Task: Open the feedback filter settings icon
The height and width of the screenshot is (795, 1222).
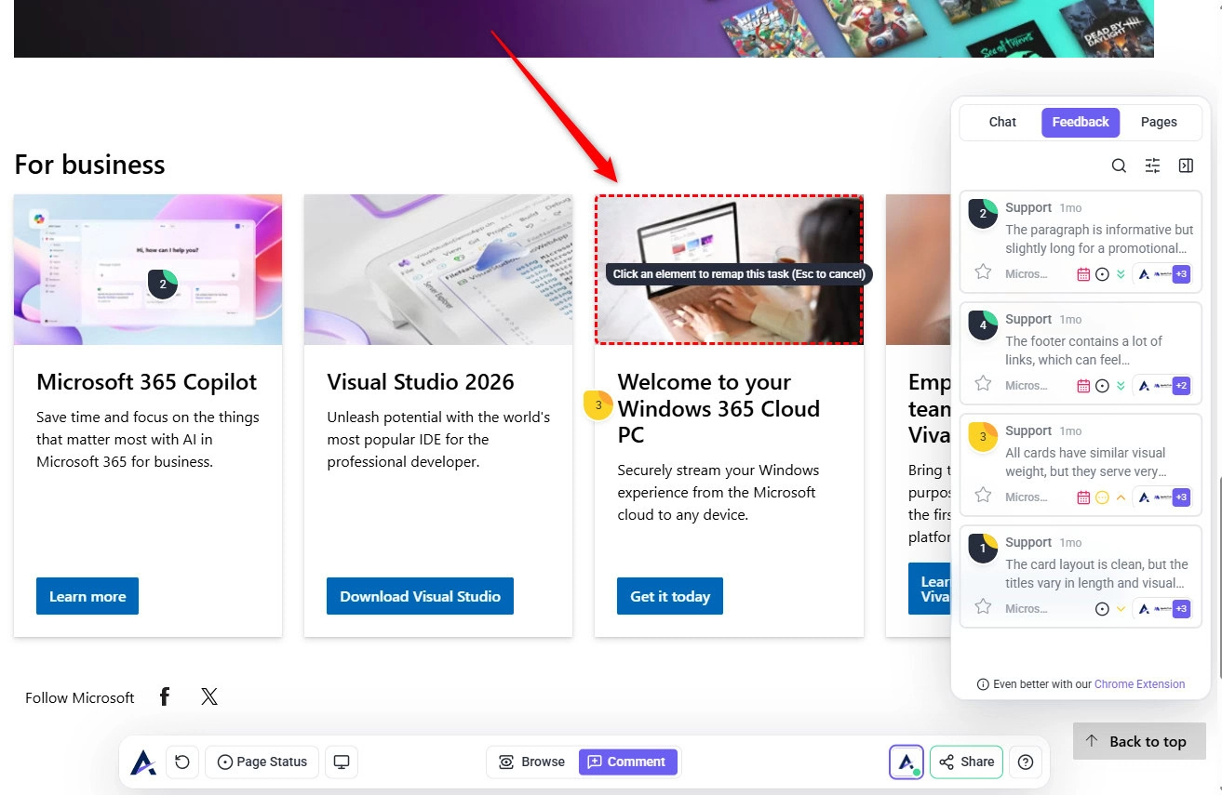Action: (x=1152, y=166)
